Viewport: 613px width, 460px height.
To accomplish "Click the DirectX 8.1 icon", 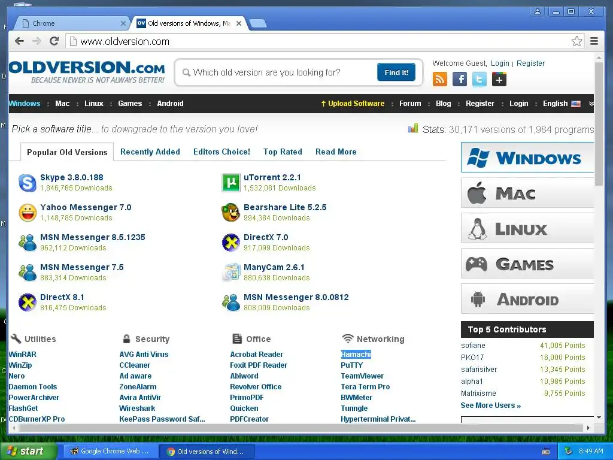I will click(28, 302).
